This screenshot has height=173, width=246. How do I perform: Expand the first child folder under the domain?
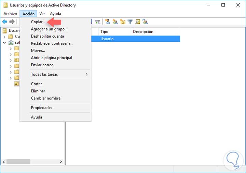pyautogui.click(x=11, y=49)
